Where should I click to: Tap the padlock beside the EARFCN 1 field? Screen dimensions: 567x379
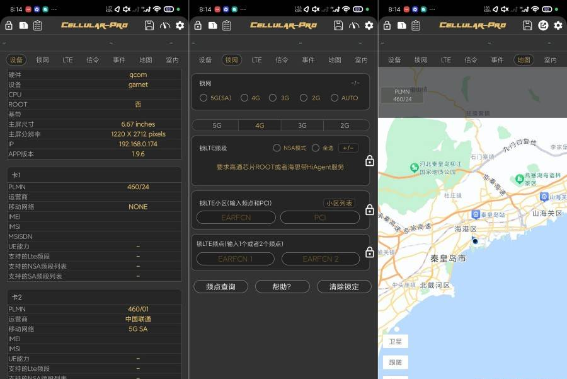click(x=370, y=252)
